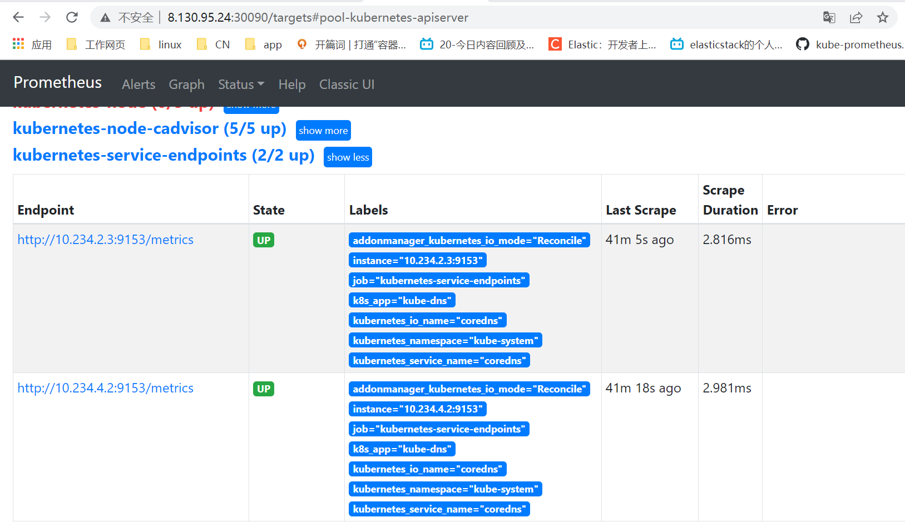Open the 工作网页 bookmark folder

(96, 44)
